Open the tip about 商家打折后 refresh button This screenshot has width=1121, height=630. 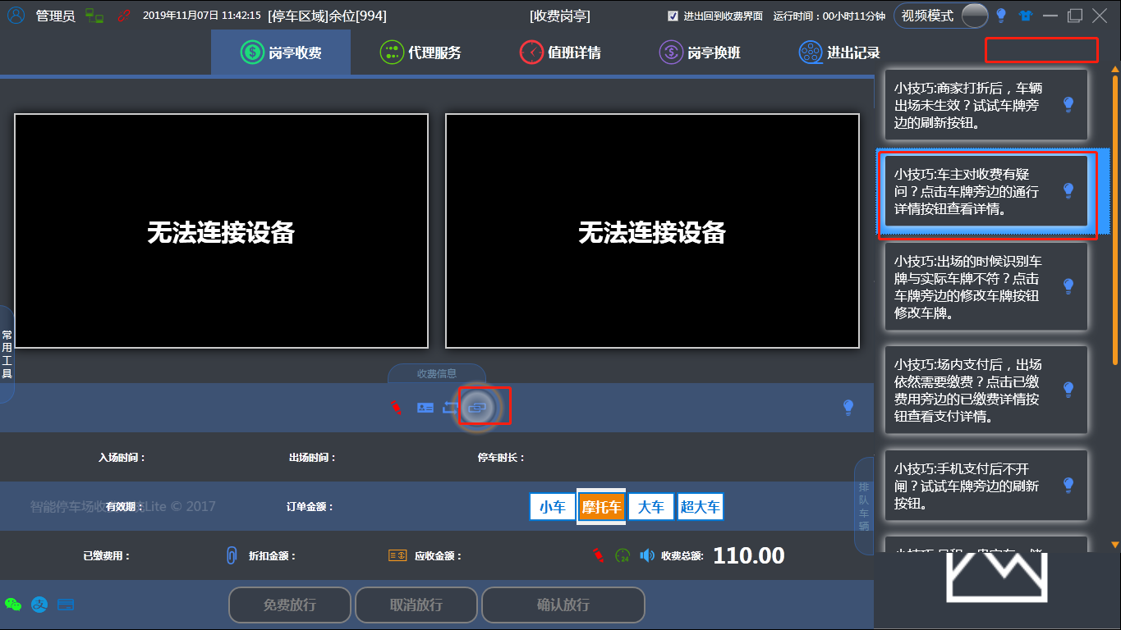(986, 104)
